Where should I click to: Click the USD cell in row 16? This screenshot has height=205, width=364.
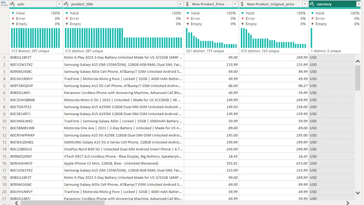pos(332,163)
